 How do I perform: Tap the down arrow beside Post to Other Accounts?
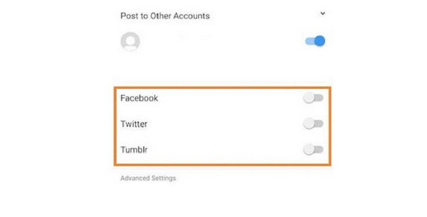[323, 14]
